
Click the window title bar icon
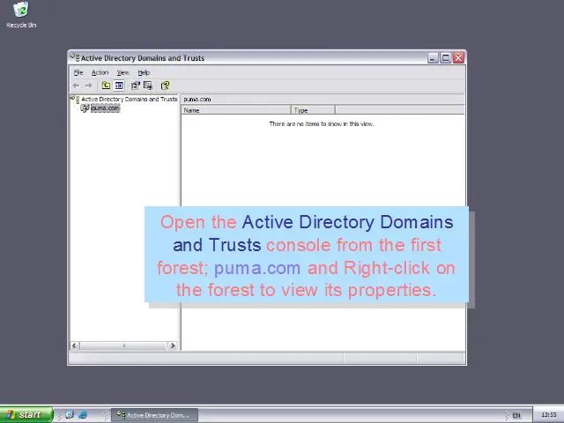tap(75, 57)
